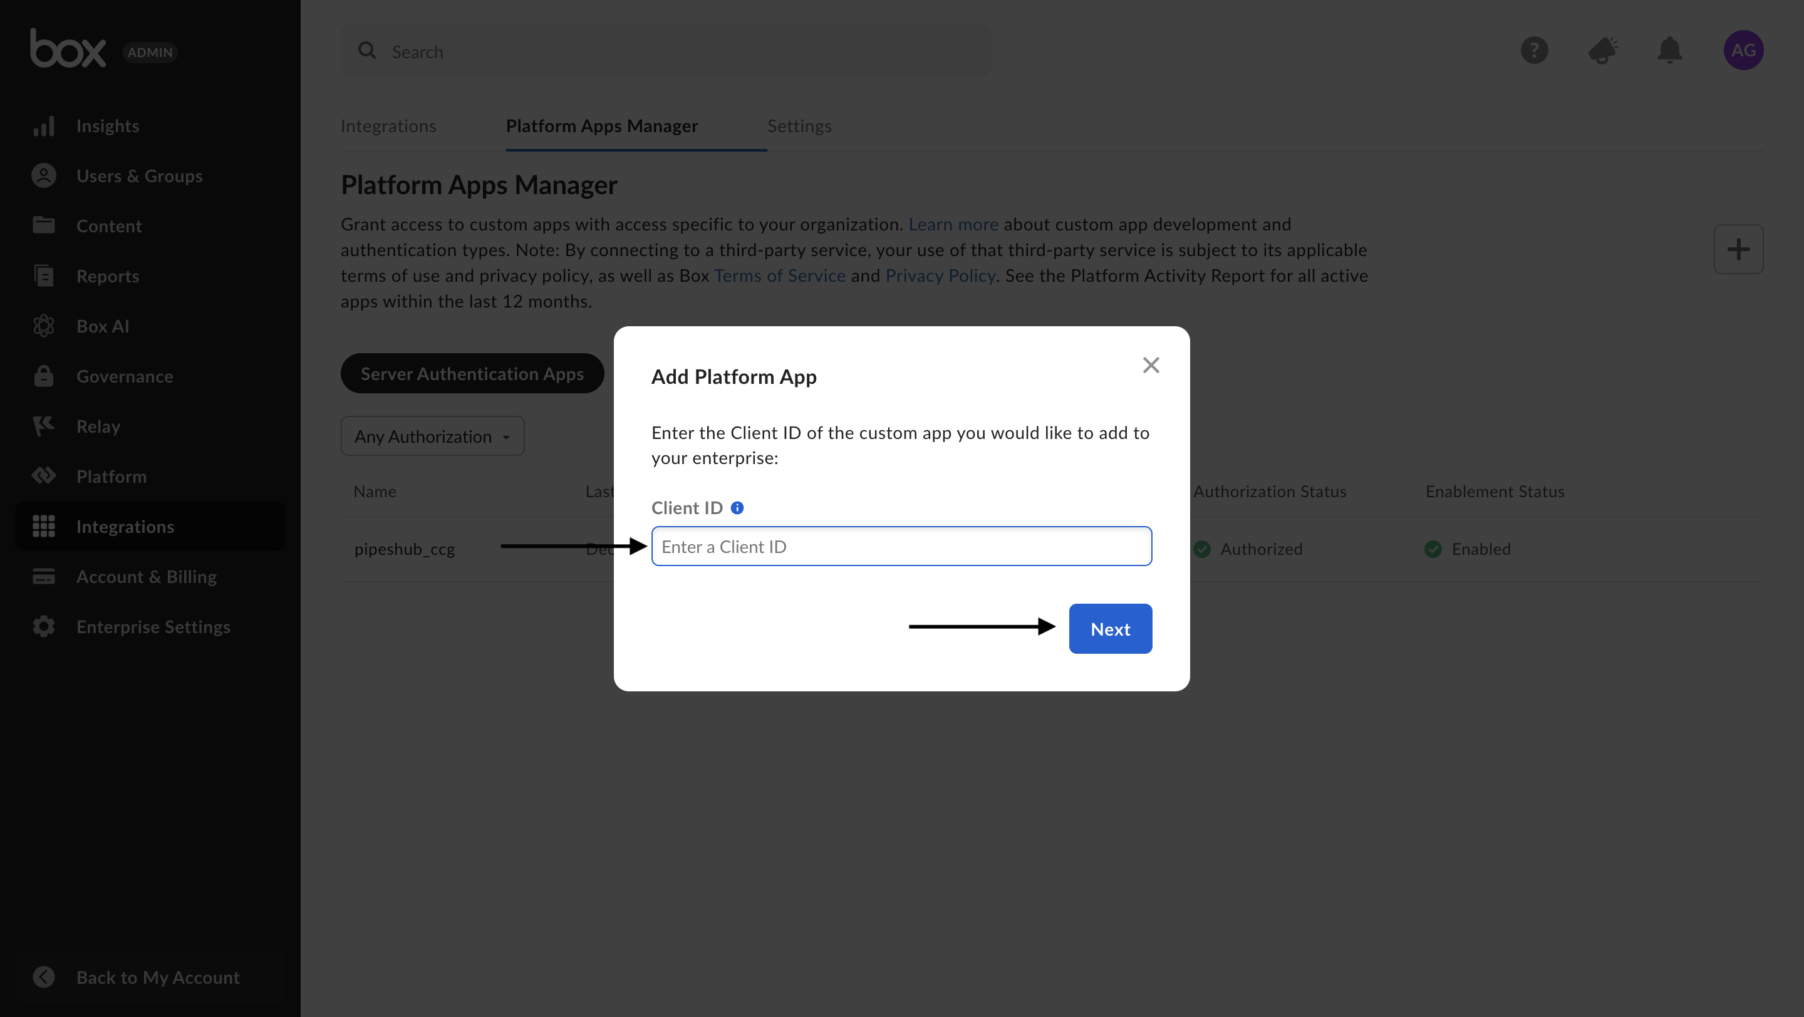Open the Terms of Service link

(x=779, y=275)
